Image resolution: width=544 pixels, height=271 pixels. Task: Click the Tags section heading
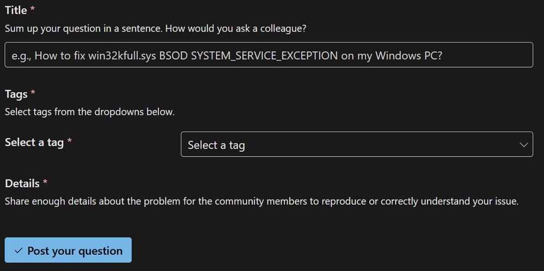pos(16,94)
